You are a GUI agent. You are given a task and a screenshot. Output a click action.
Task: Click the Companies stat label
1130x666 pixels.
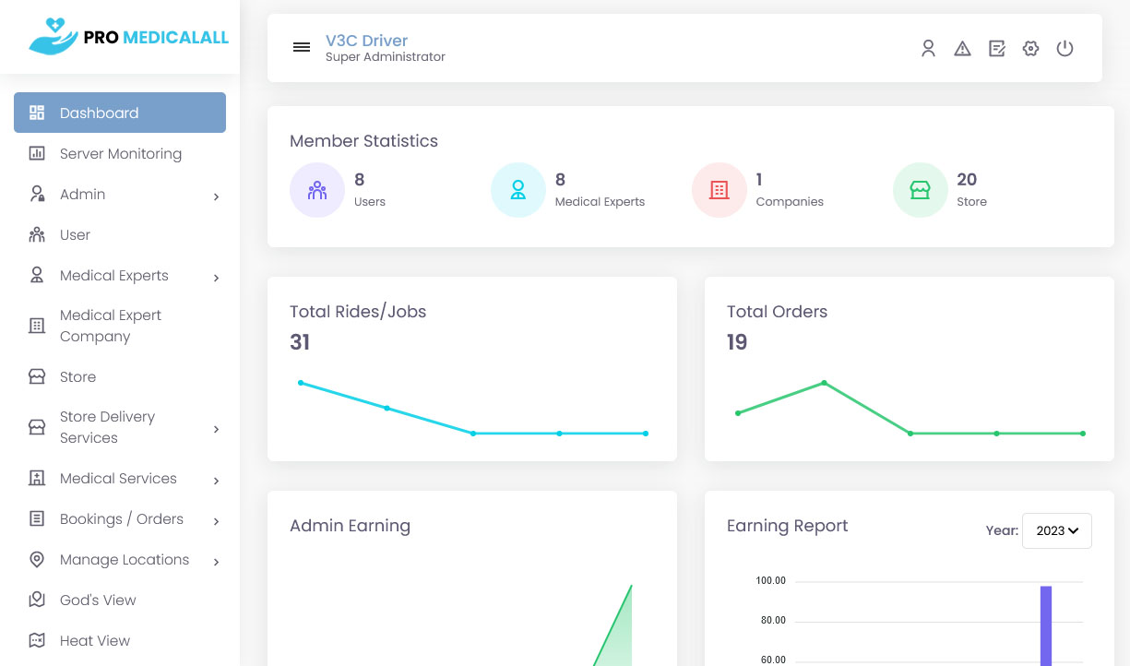790,201
